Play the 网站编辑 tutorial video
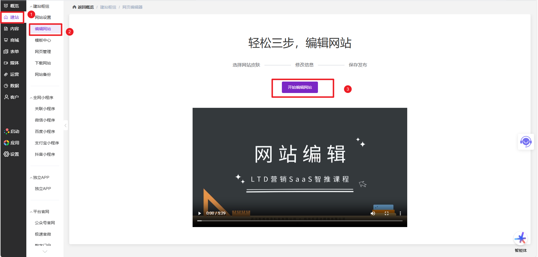 (199, 213)
